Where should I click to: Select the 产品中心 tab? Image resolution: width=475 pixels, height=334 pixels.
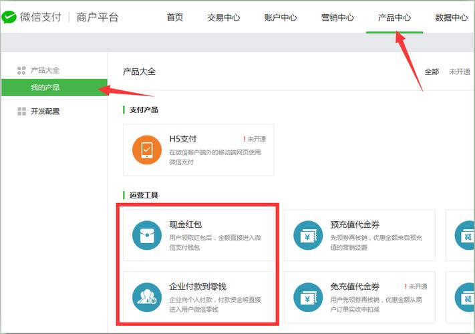tap(394, 18)
